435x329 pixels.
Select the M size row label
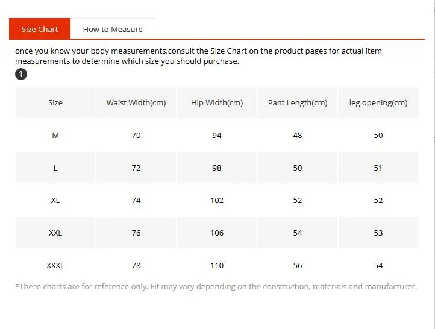point(55,135)
